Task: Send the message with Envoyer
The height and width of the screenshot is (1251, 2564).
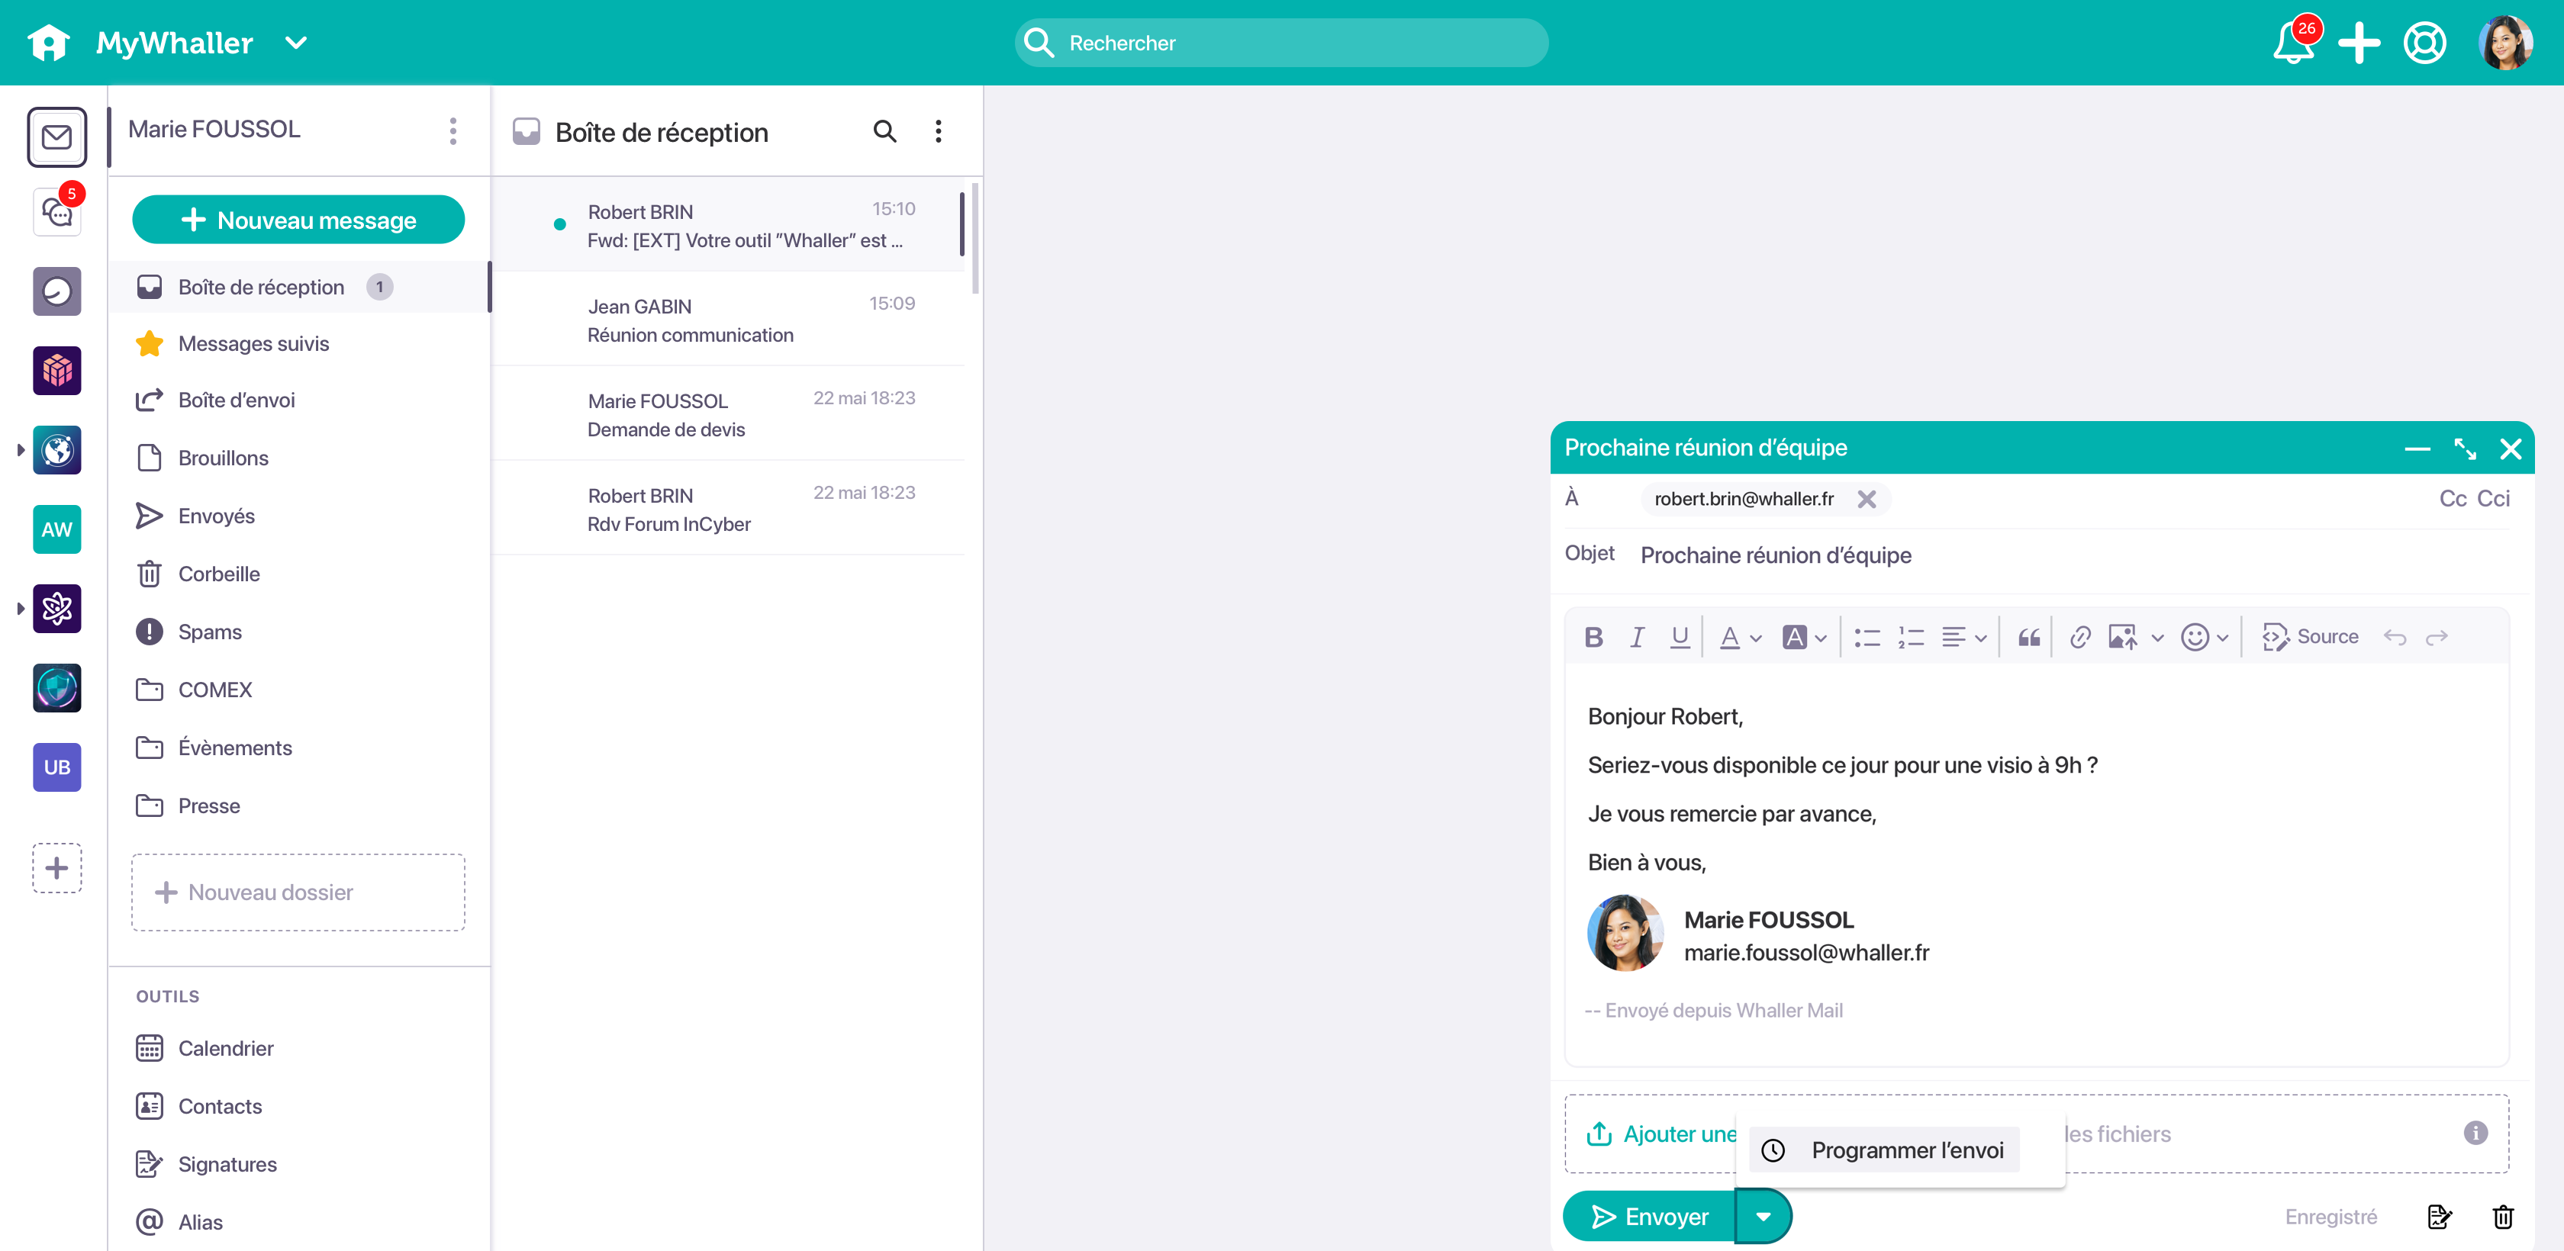Action: [1651, 1216]
